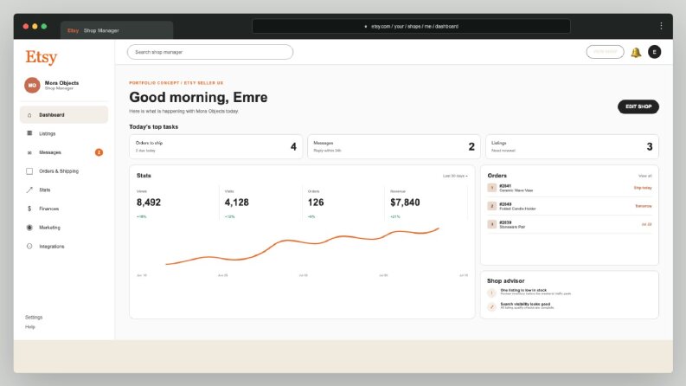Click the low stock warning icon
This screenshot has height=386, width=686.
491,293
